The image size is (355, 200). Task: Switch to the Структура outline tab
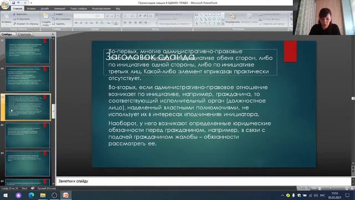tap(24, 34)
